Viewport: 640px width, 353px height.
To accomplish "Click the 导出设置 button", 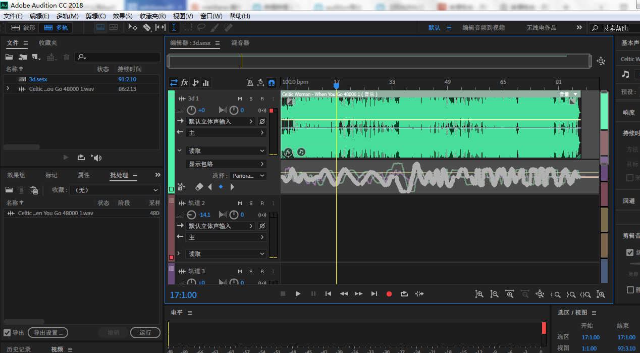I will click(x=48, y=333).
